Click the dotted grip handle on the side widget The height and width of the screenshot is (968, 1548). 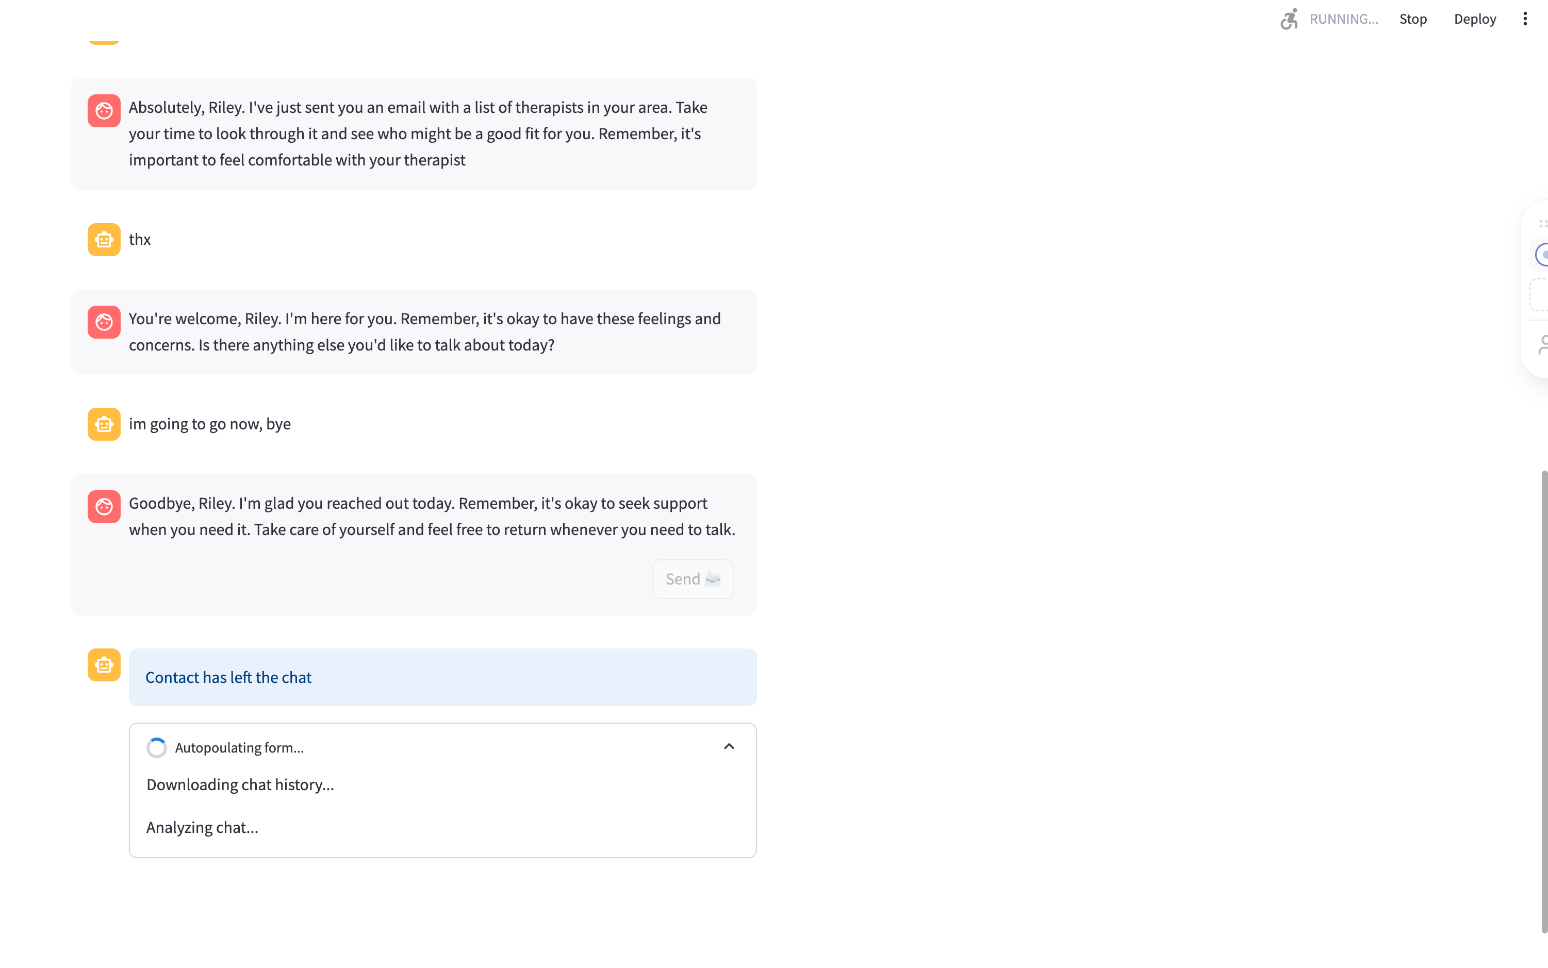[x=1542, y=223]
